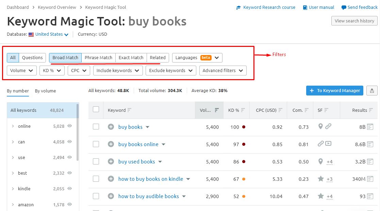Click the KD % column sort icon
380x211 pixels.
pyautogui.click(x=243, y=110)
